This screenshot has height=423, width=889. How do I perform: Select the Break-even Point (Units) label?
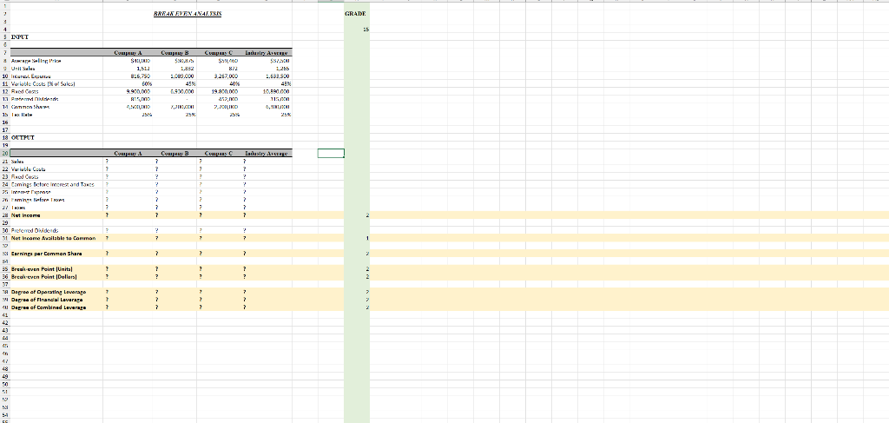(x=43, y=268)
